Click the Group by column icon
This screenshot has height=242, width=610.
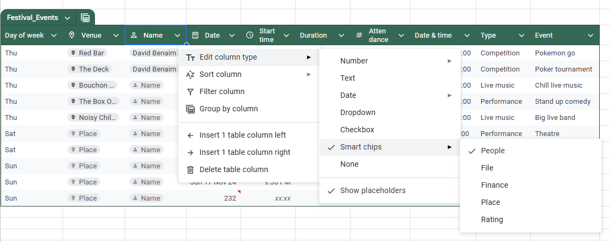click(x=190, y=109)
